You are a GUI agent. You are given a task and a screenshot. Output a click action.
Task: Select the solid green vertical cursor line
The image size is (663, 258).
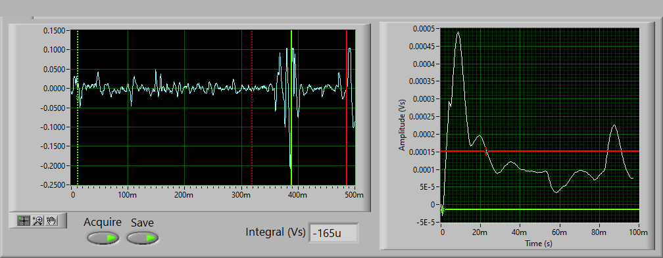click(291, 108)
